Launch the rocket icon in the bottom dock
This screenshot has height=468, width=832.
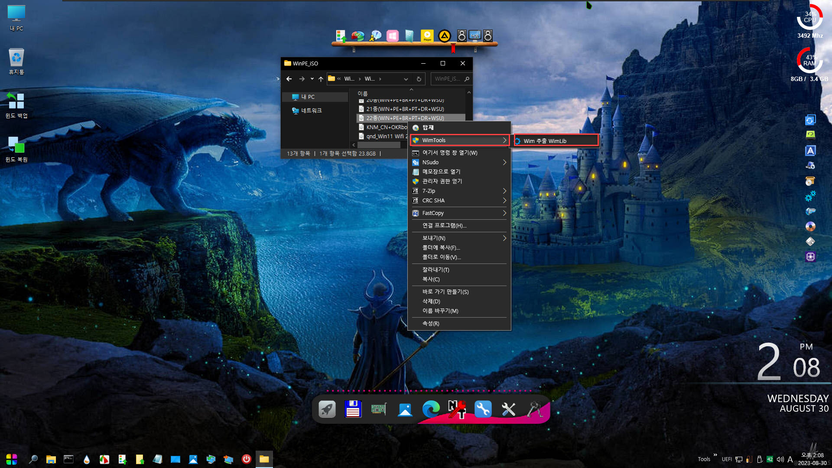[x=327, y=409]
